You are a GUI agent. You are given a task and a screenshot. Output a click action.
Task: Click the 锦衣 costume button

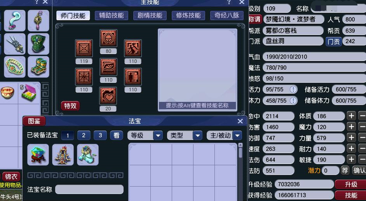coord(11,177)
